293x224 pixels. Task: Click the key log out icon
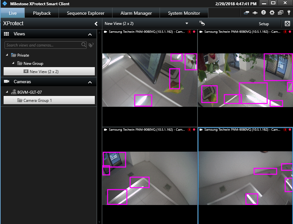point(289,12)
